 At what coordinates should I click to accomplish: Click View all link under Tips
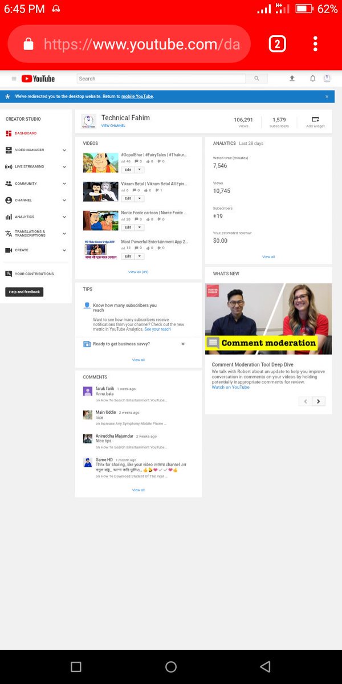coord(139,360)
